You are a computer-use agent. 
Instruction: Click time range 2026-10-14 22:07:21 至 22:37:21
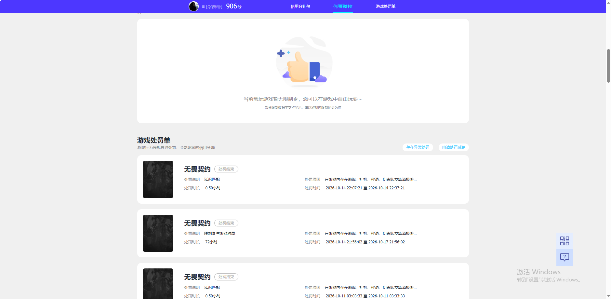click(x=365, y=188)
